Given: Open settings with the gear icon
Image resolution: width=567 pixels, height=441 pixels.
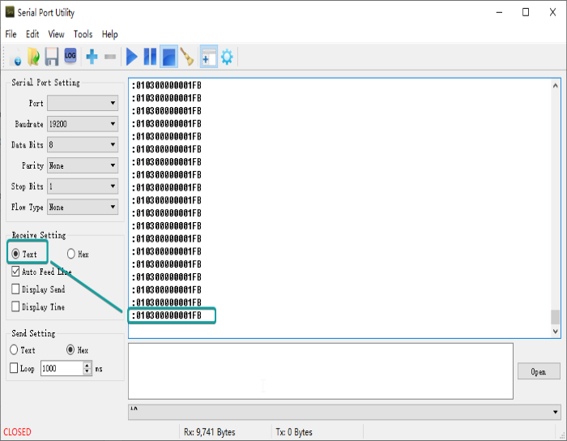Looking at the screenshot, I should click(227, 57).
